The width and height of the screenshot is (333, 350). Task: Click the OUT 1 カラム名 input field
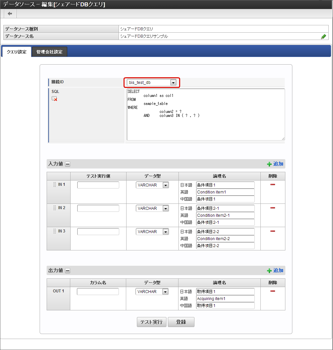click(x=98, y=291)
